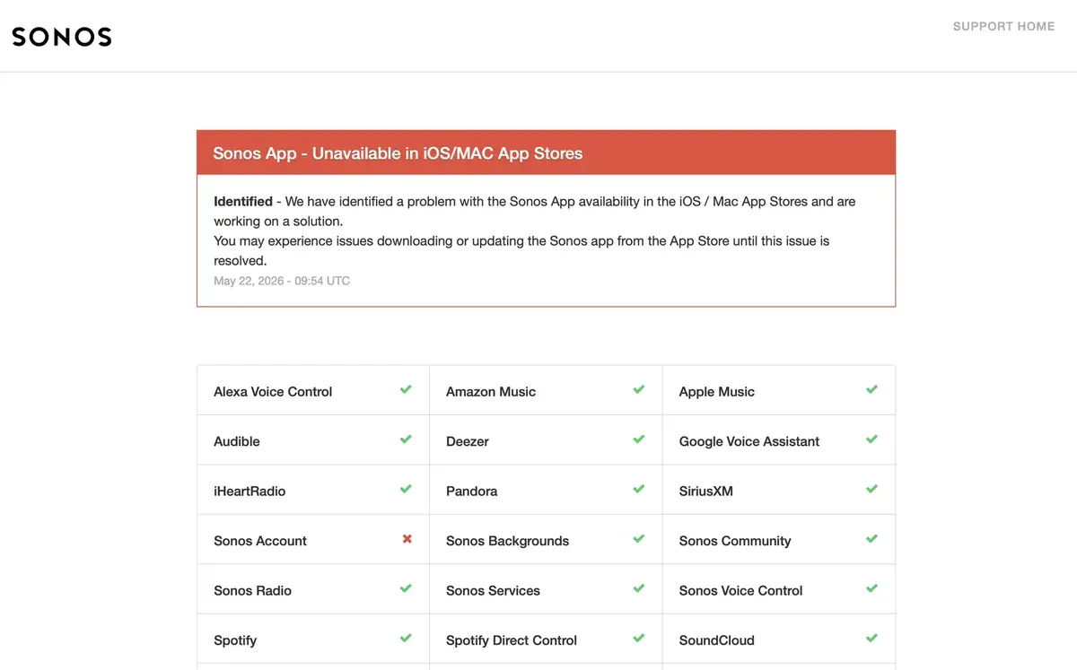Viewport: 1077px width, 670px height.
Task: Click the green check for iHeartRadio
Action: click(406, 490)
